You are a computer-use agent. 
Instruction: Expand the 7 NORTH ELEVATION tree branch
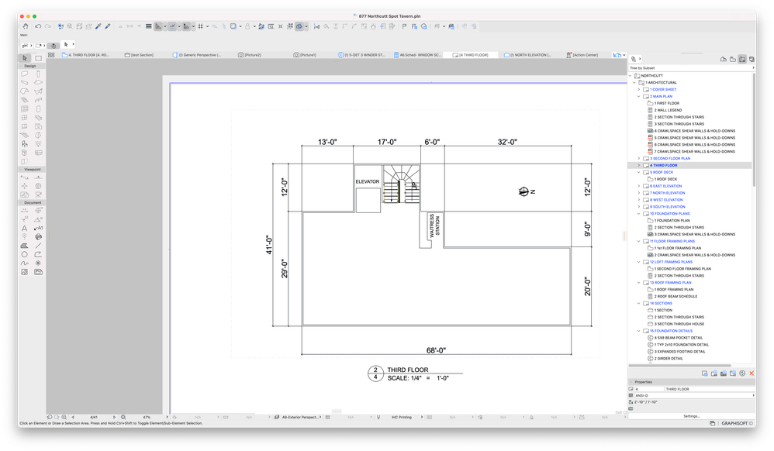(638, 193)
